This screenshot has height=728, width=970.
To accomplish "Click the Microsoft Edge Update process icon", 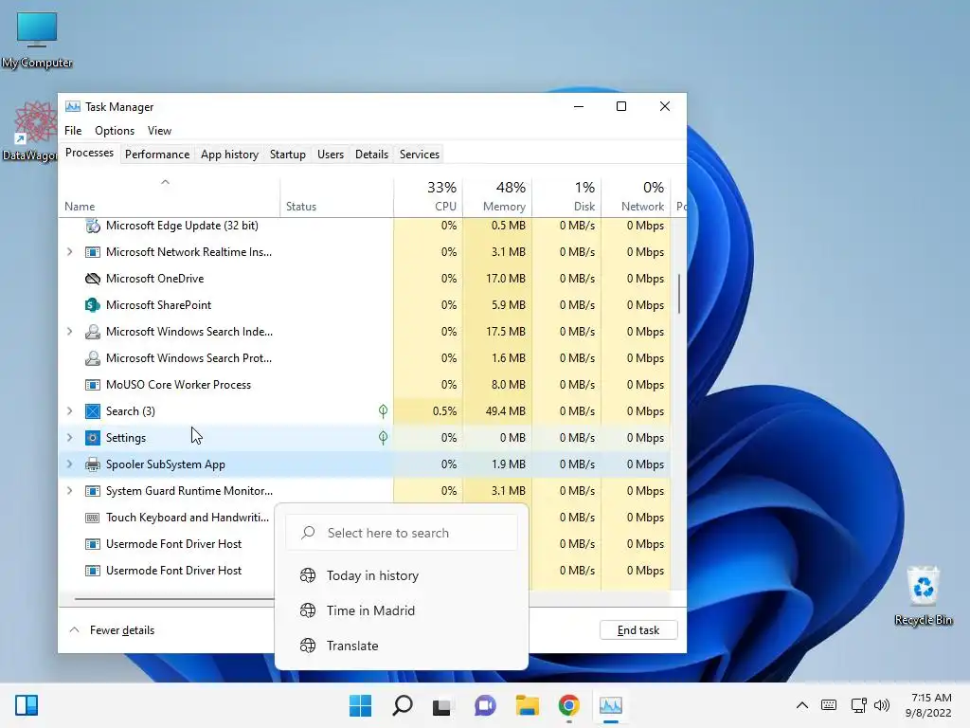I will [x=93, y=226].
